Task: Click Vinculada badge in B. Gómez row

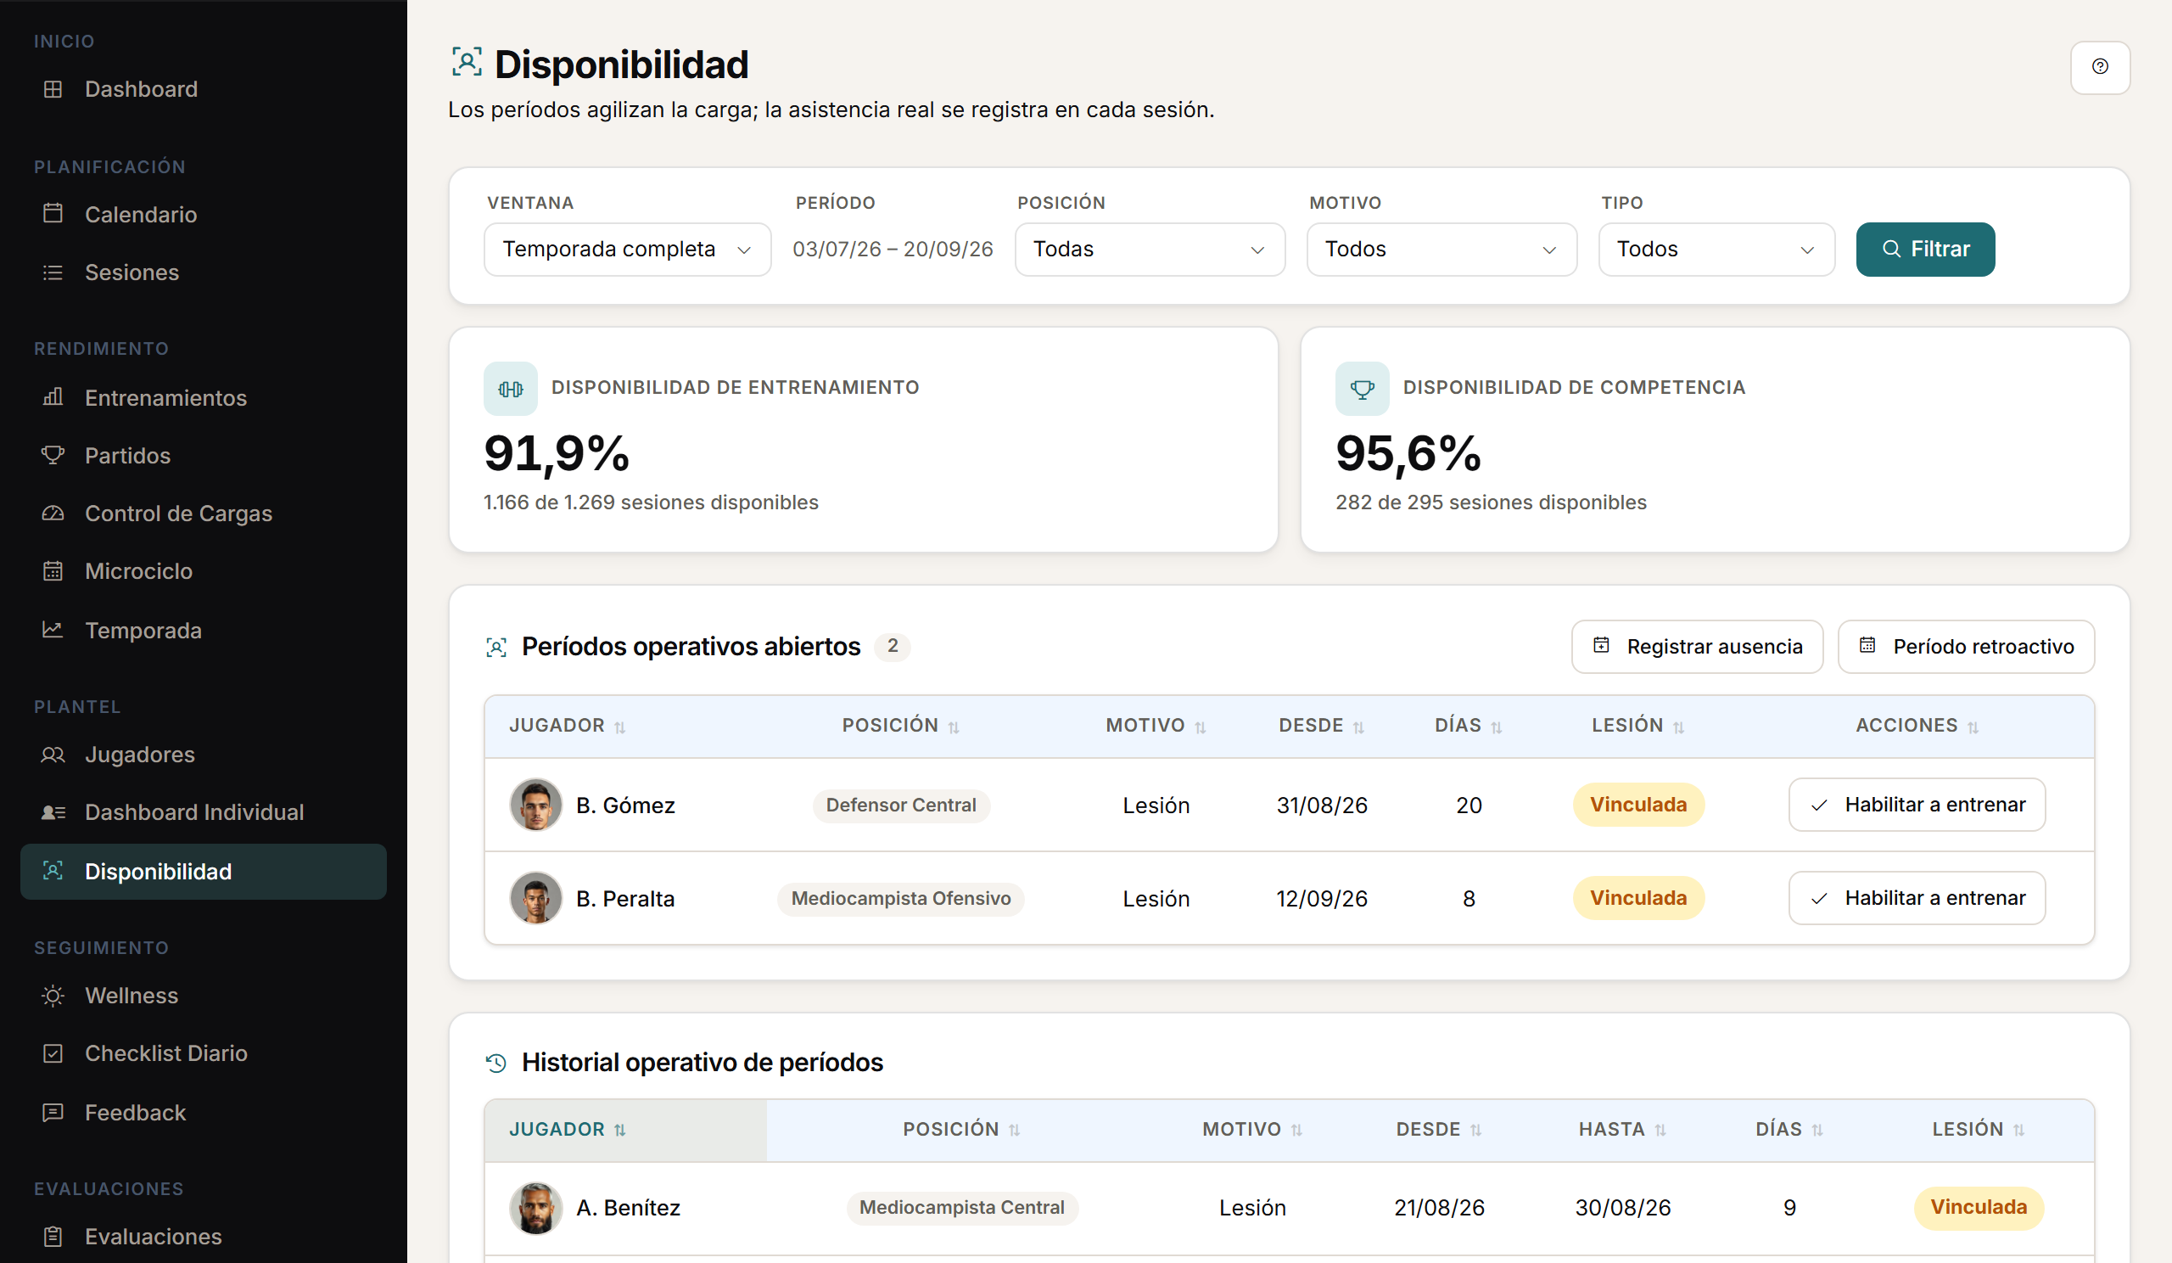Action: click(1637, 805)
